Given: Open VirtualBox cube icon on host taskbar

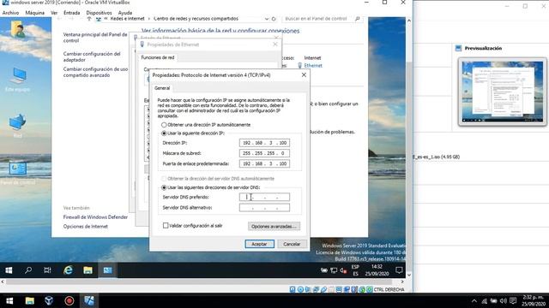Looking at the screenshot, I should [49, 300].
